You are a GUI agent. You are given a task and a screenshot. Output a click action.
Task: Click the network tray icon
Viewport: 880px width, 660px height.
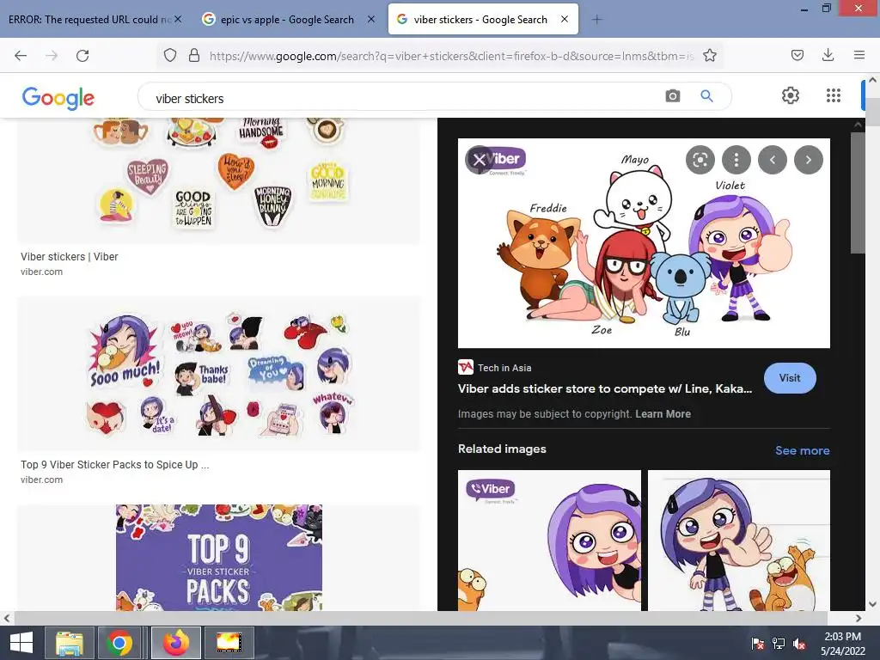click(x=779, y=643)
